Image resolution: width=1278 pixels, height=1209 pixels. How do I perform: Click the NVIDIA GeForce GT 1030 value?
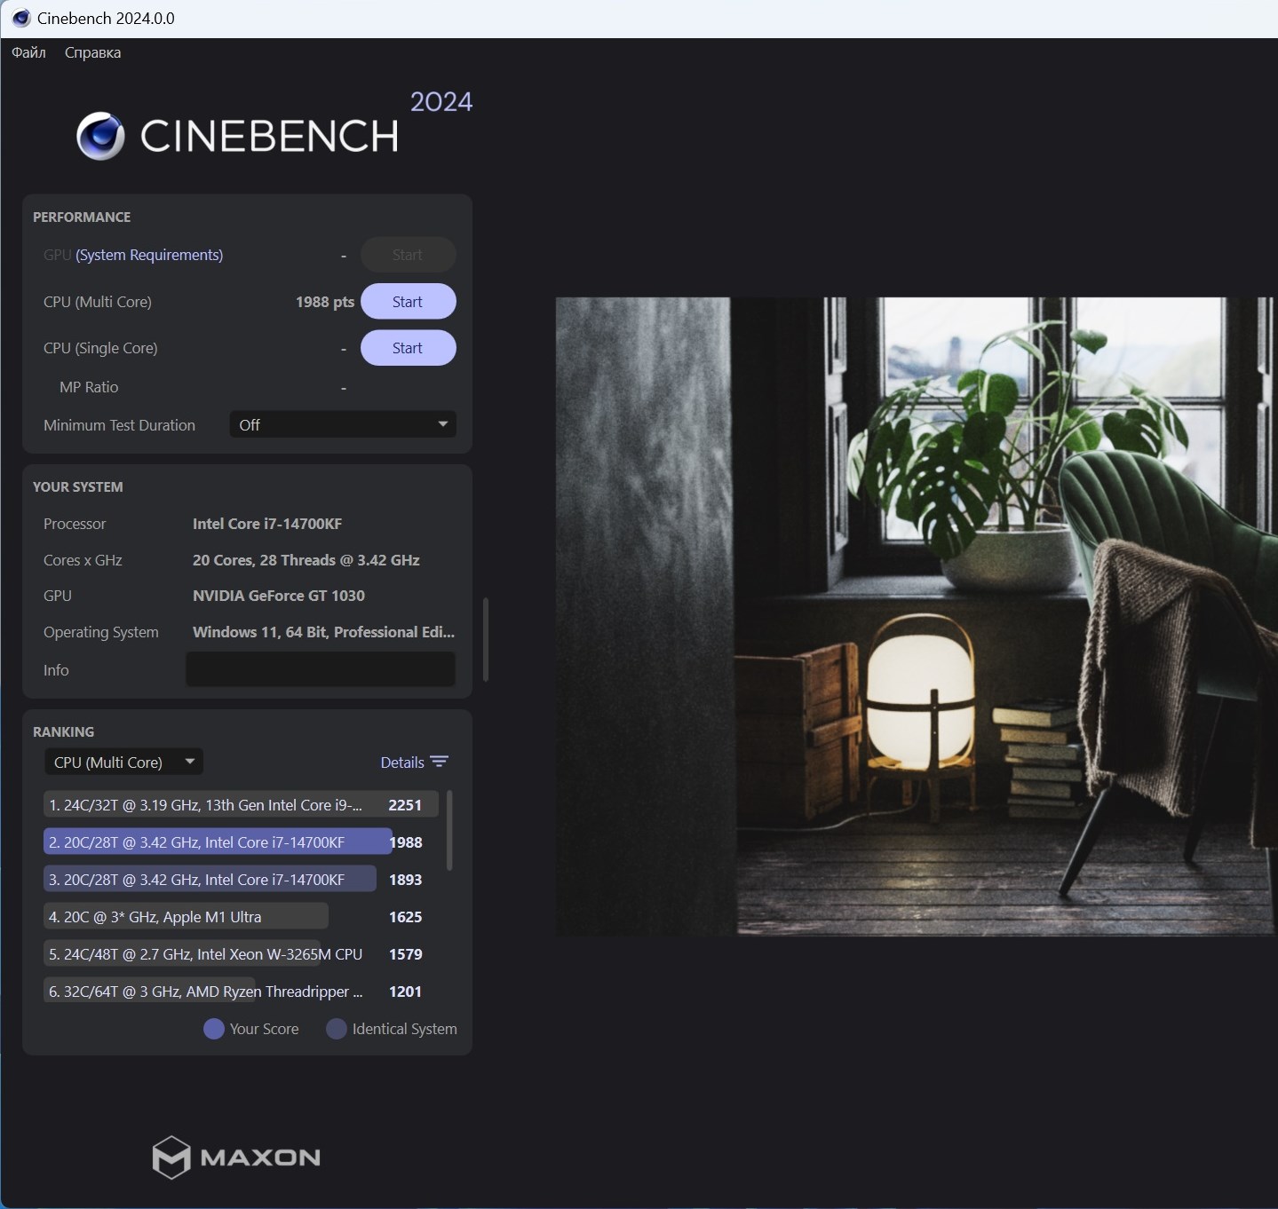click(x=279, y=596)
